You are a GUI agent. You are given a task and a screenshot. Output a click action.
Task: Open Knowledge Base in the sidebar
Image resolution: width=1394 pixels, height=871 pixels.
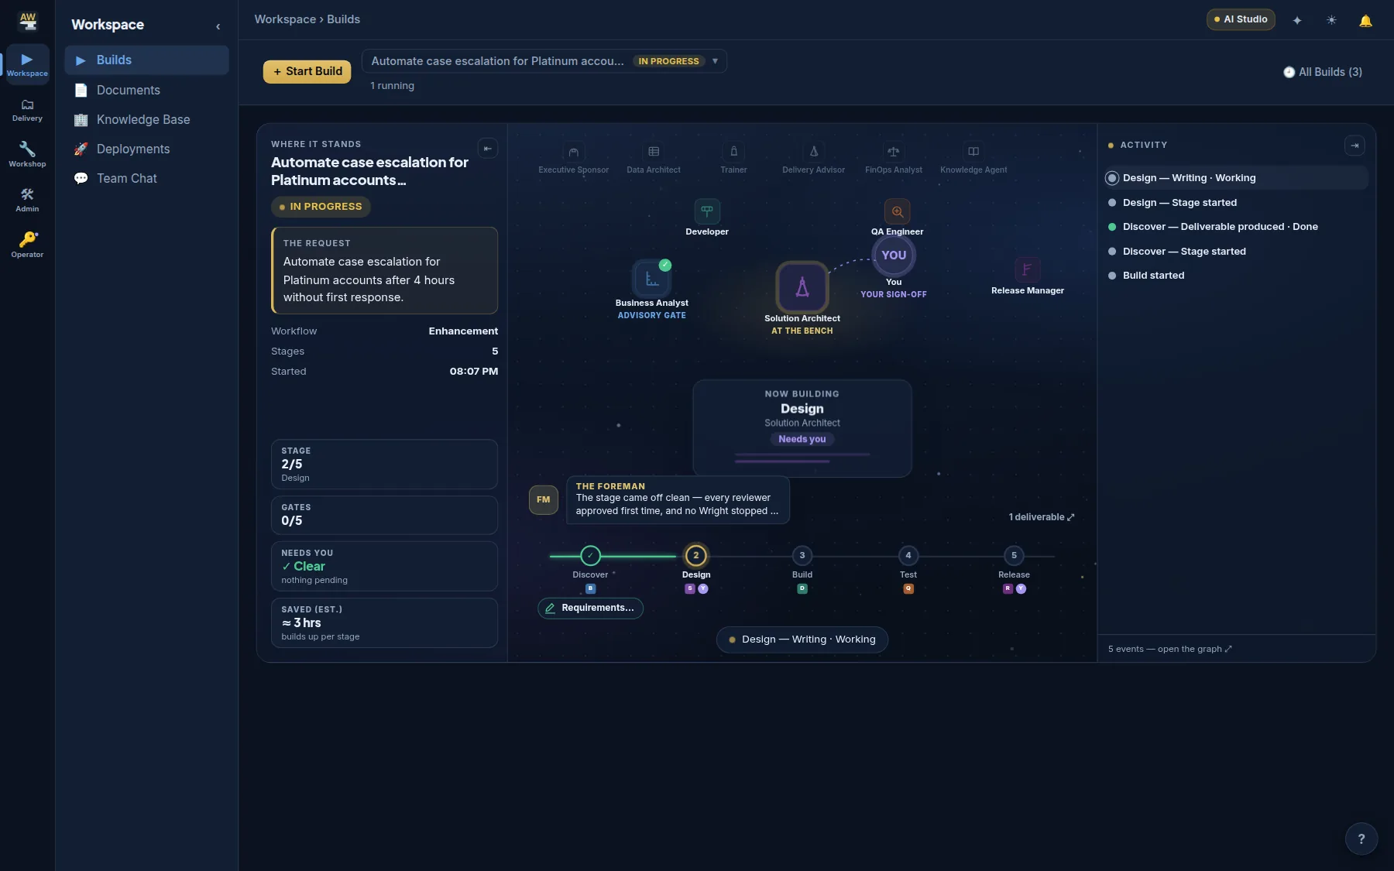coord(146,120)
